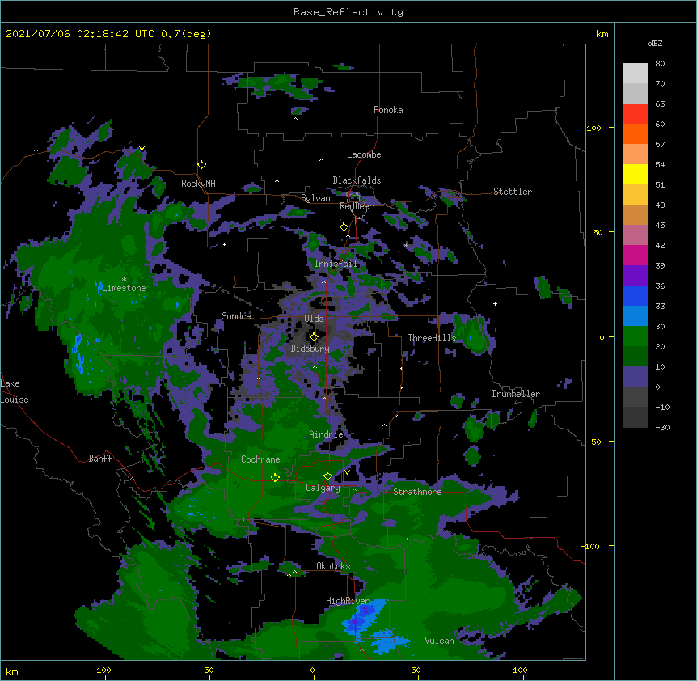
Task: Click the -50 tick on the right axis
Action: pos(594,442)
